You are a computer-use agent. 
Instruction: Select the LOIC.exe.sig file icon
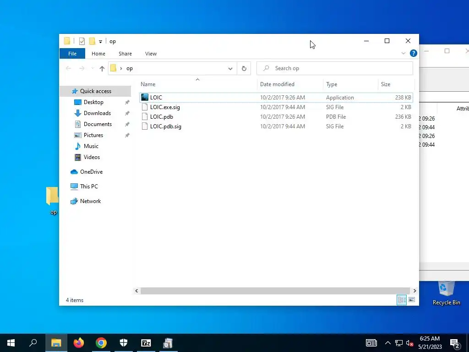144,107
